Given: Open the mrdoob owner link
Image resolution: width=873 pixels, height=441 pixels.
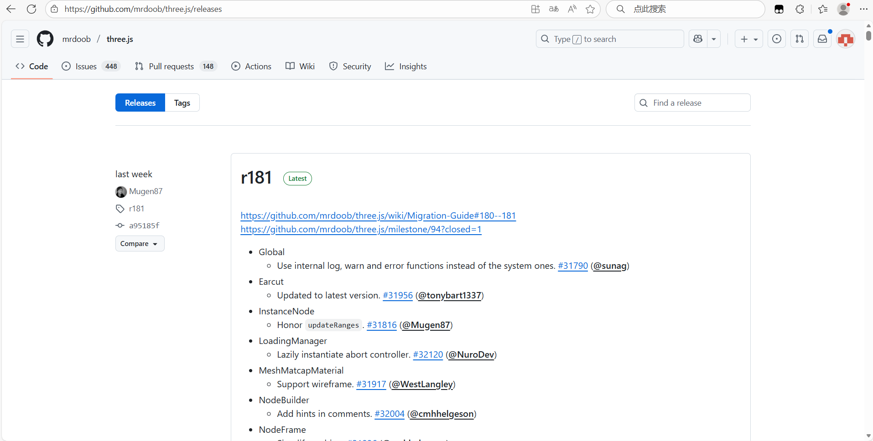Looking at the screenshot, I should 77,39.
